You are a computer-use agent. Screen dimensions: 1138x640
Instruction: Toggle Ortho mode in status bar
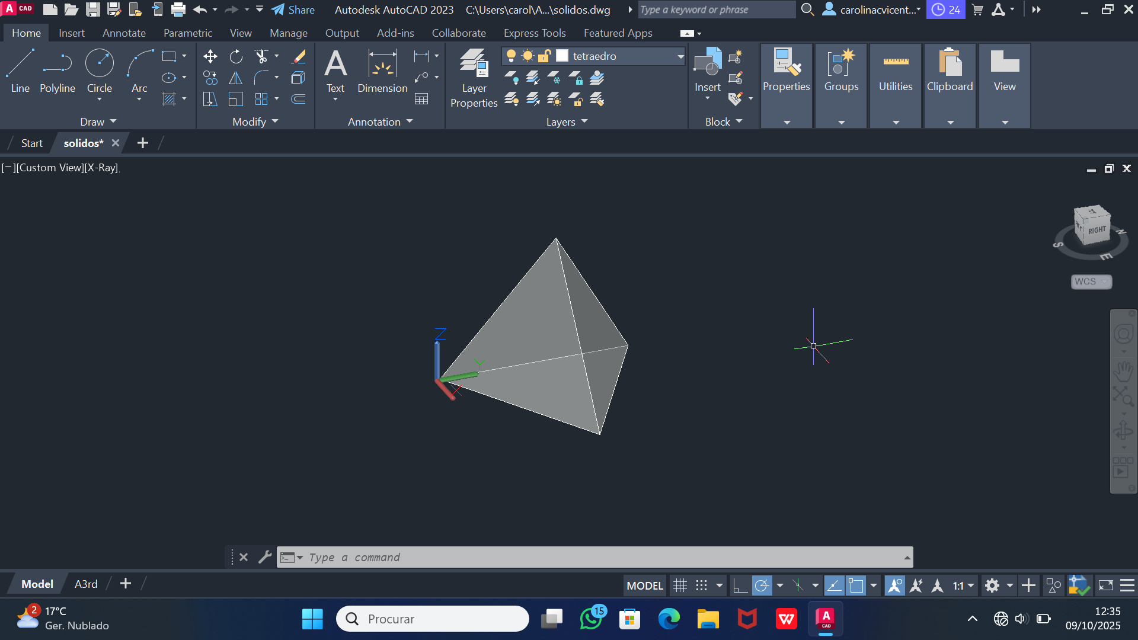[739, 585]
